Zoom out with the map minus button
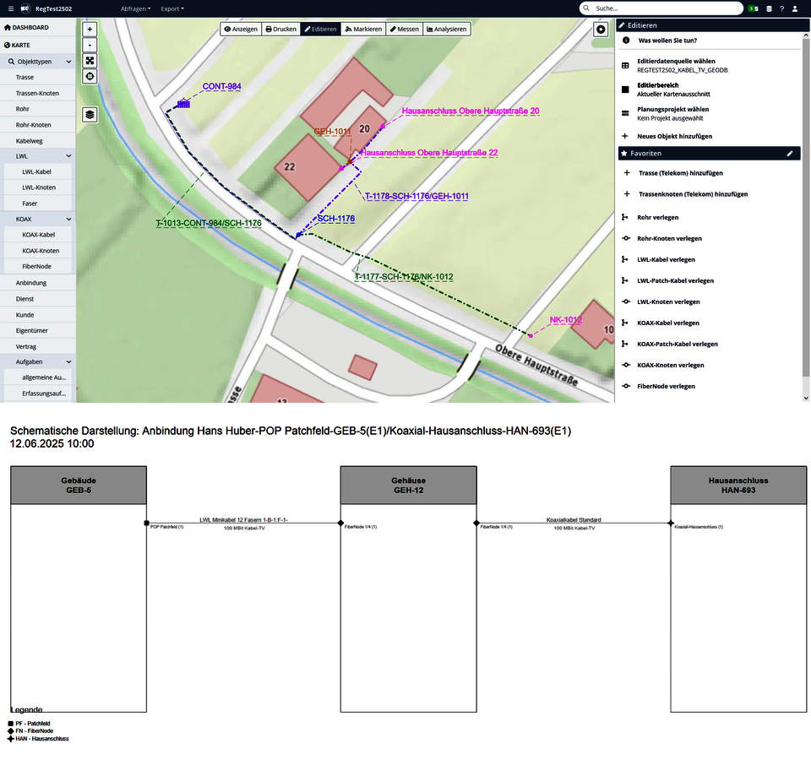Screen dimensions: 811x760 coord(90,44)
